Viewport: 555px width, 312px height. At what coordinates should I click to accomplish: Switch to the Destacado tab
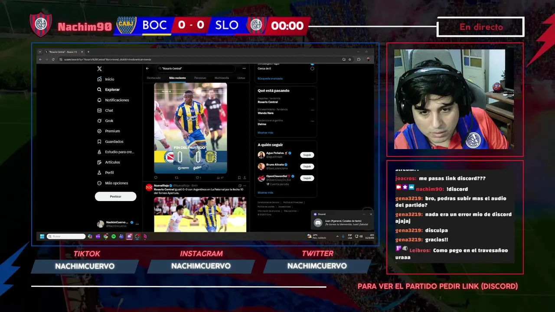pyautogui.click(x=153, y=78)
